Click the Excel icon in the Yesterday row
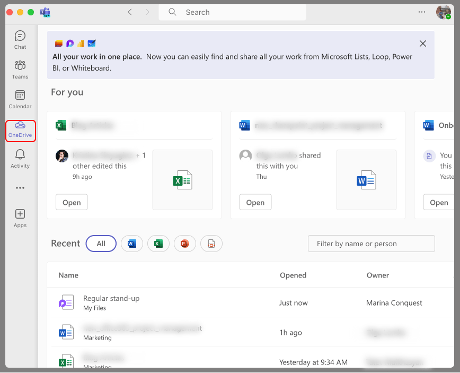 coord(66,361)
